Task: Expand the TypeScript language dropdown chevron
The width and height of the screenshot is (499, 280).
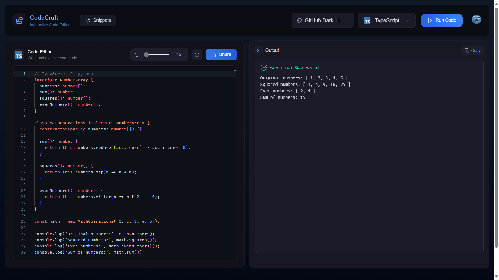Action: [407, 20]
